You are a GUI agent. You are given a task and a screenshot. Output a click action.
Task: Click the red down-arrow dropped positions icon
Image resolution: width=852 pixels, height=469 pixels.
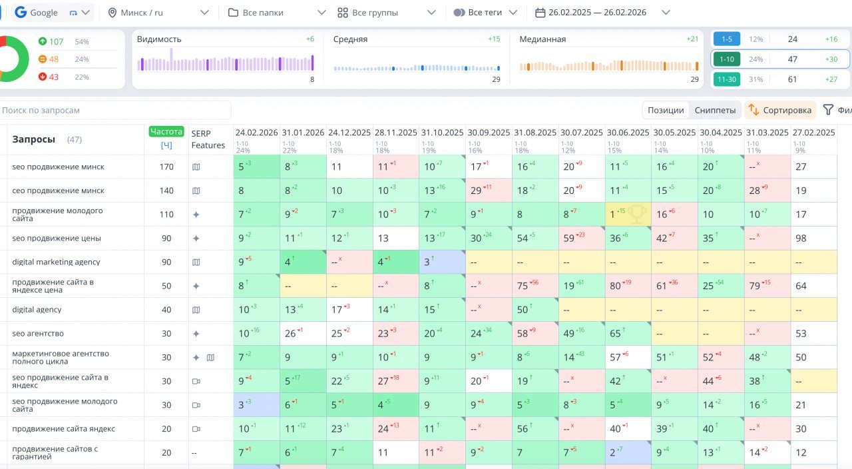pos(43,77)
